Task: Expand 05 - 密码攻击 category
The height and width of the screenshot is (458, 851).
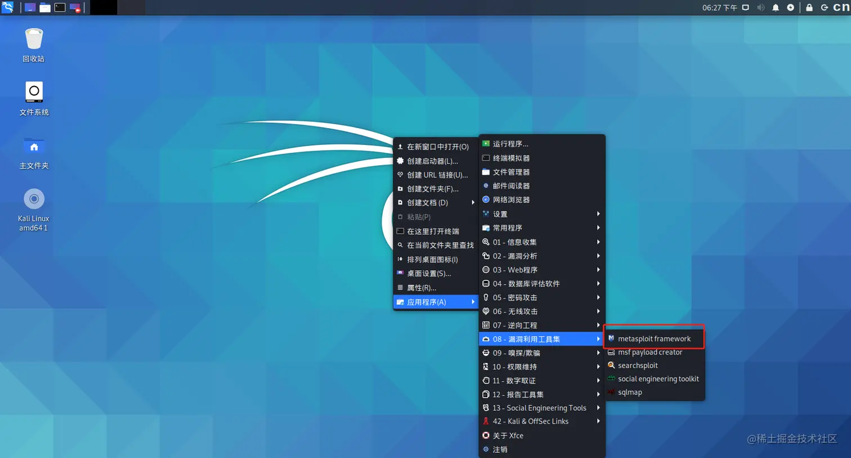Action: 542,297
